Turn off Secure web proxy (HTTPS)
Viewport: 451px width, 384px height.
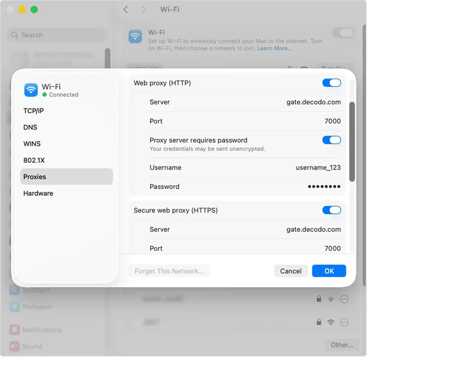point(332,210)
